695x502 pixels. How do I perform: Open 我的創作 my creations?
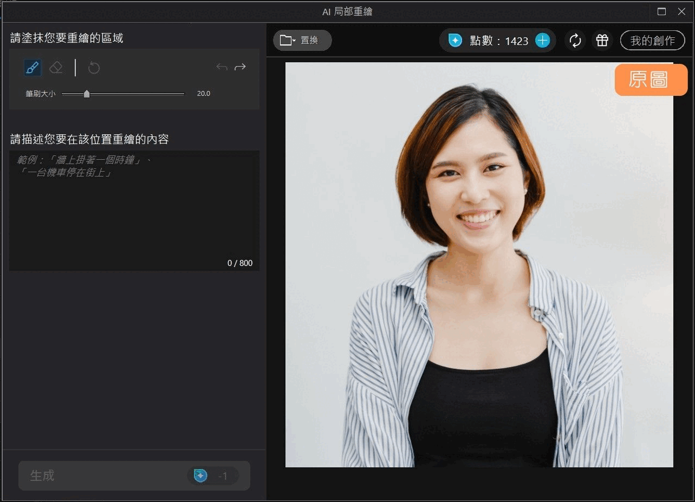(652, 40)
